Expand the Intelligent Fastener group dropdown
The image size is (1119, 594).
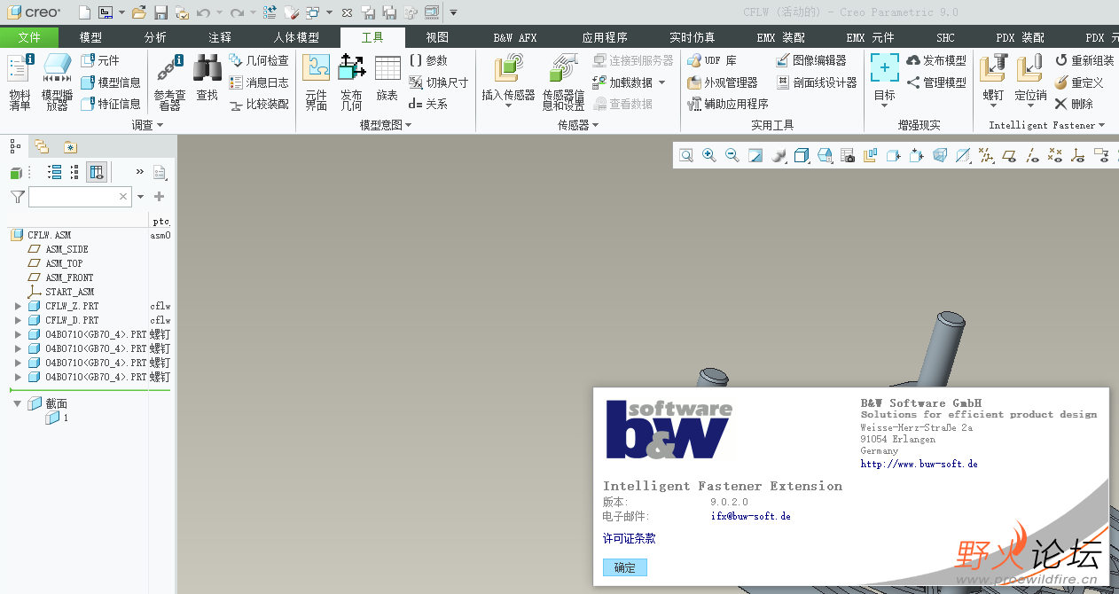pos(1047,125)
